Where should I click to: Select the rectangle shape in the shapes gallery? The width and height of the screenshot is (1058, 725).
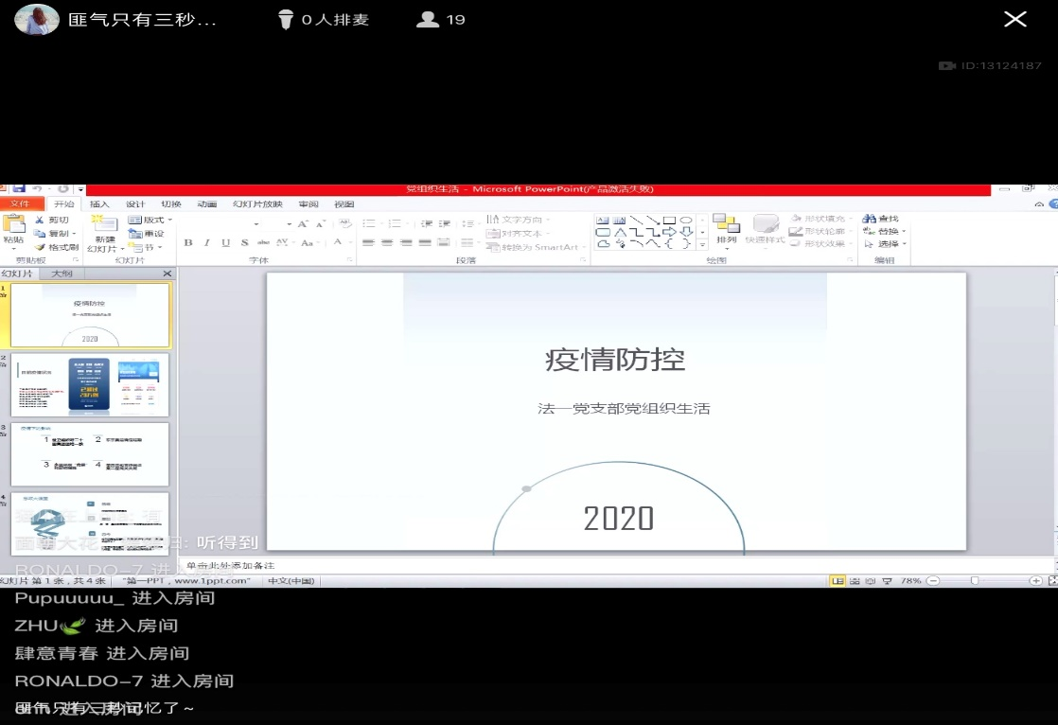click(669, 220)
